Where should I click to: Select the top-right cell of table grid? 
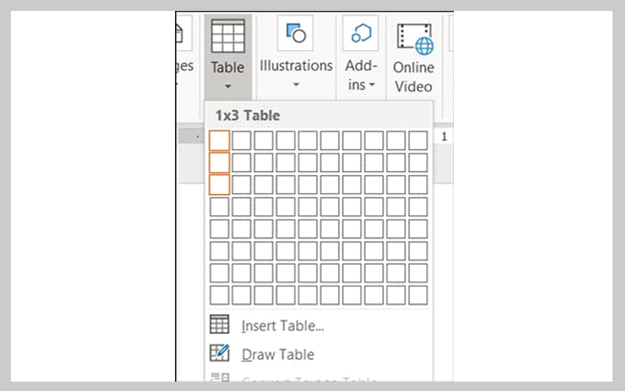click(x=419, y=141)
